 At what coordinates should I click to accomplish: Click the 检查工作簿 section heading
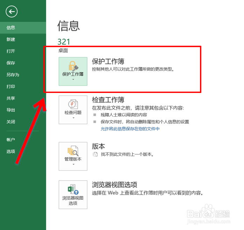[x=108, y=100]
